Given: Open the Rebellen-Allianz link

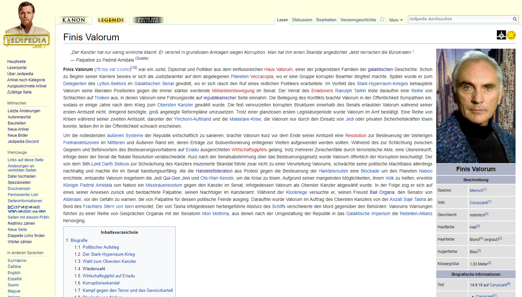Looking at the screenshot, I should click(x=416, y=213).
